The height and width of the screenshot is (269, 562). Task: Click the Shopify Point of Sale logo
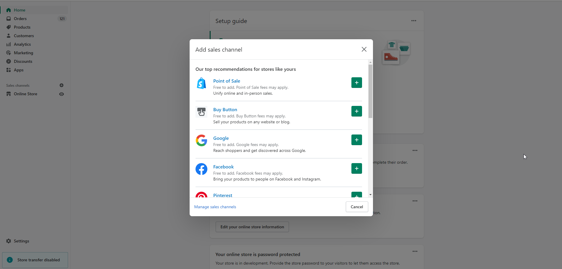(201, 83)
